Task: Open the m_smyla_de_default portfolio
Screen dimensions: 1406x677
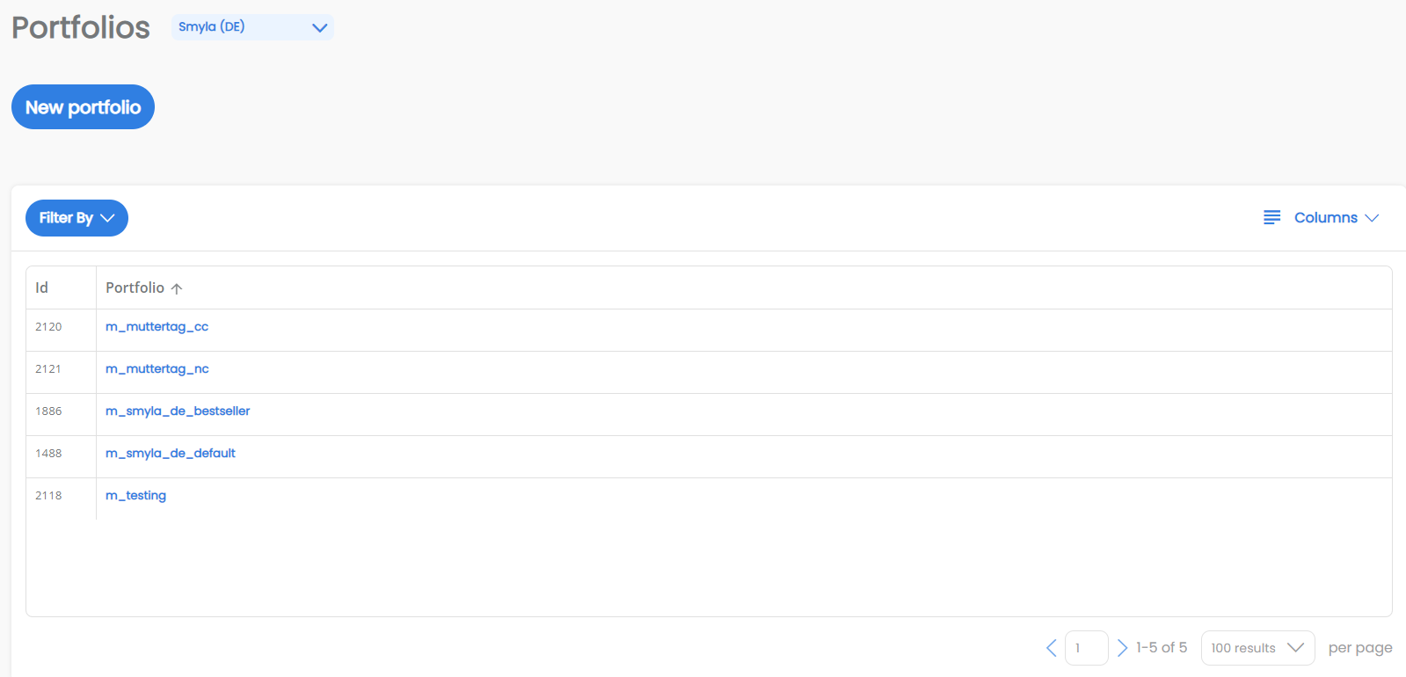Action: coord(170,453)
